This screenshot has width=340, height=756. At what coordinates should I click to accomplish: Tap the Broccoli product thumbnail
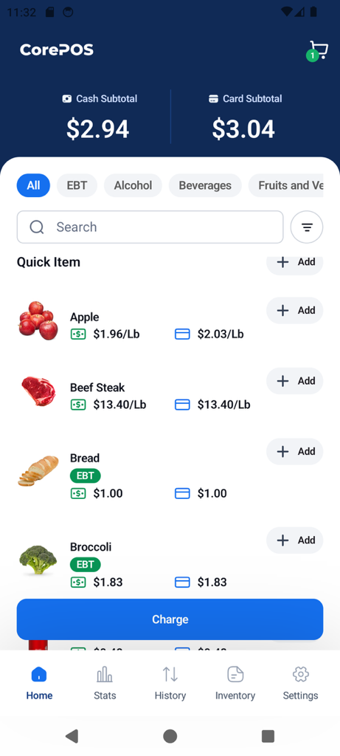[38, 560]
